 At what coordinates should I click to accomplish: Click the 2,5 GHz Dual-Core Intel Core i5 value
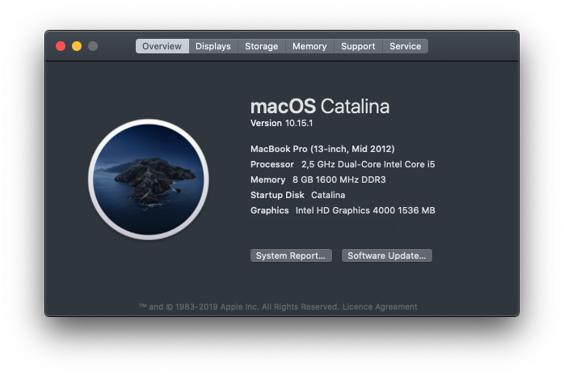(x=368, y=164)
